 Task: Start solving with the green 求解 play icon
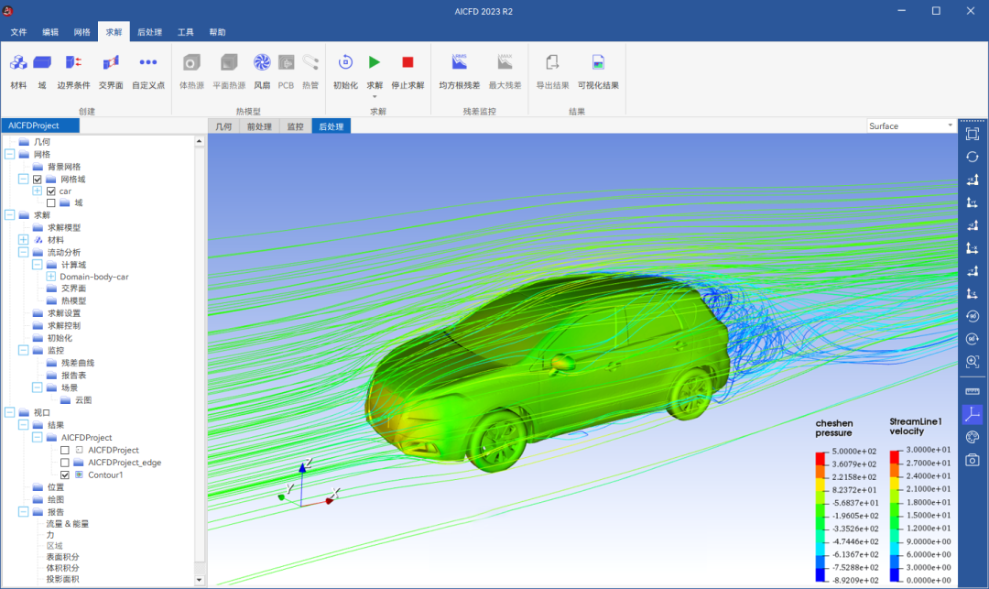tap(375, 62)
